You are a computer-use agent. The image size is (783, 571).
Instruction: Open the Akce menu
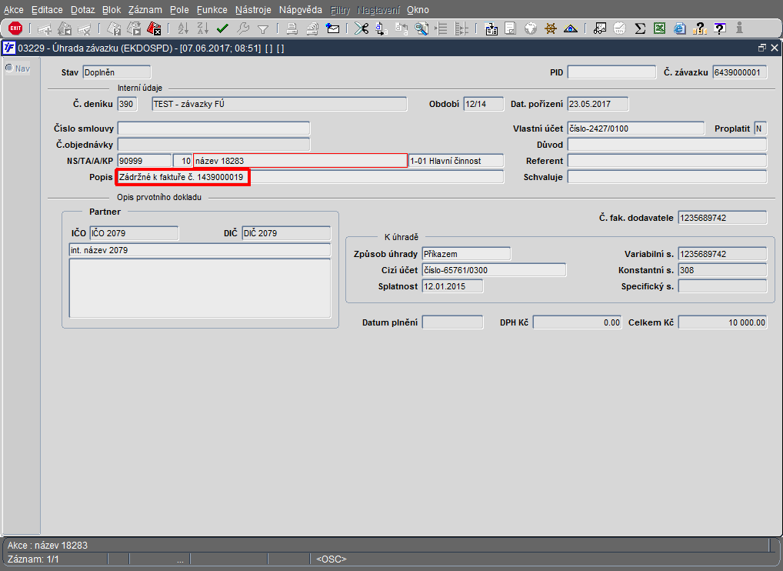point(14,10)
